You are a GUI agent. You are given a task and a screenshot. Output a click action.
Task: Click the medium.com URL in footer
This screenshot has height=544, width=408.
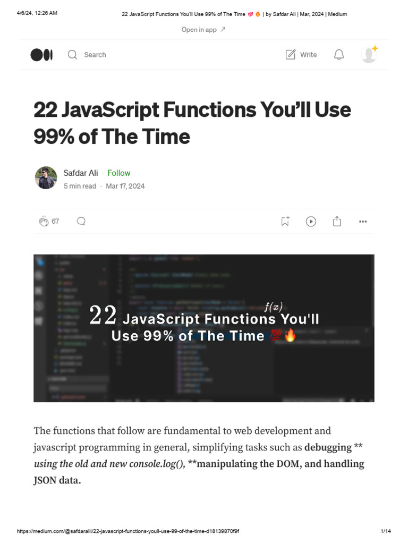(x=132, y=532)
